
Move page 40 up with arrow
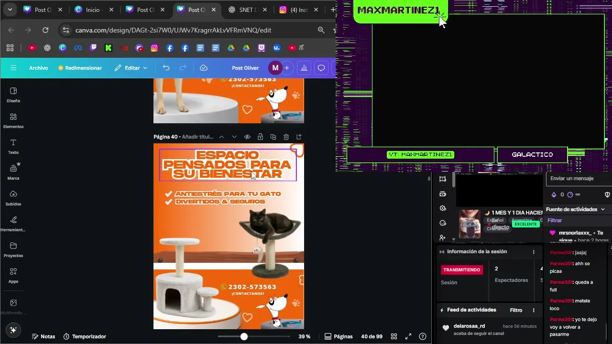point(221,137)
